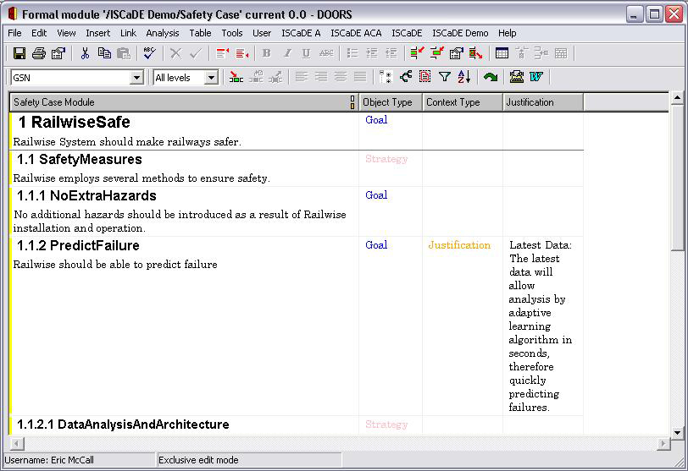Screen dimensions: 688x471
Task: Open the Analysis menu
Action: pos(163,33)
